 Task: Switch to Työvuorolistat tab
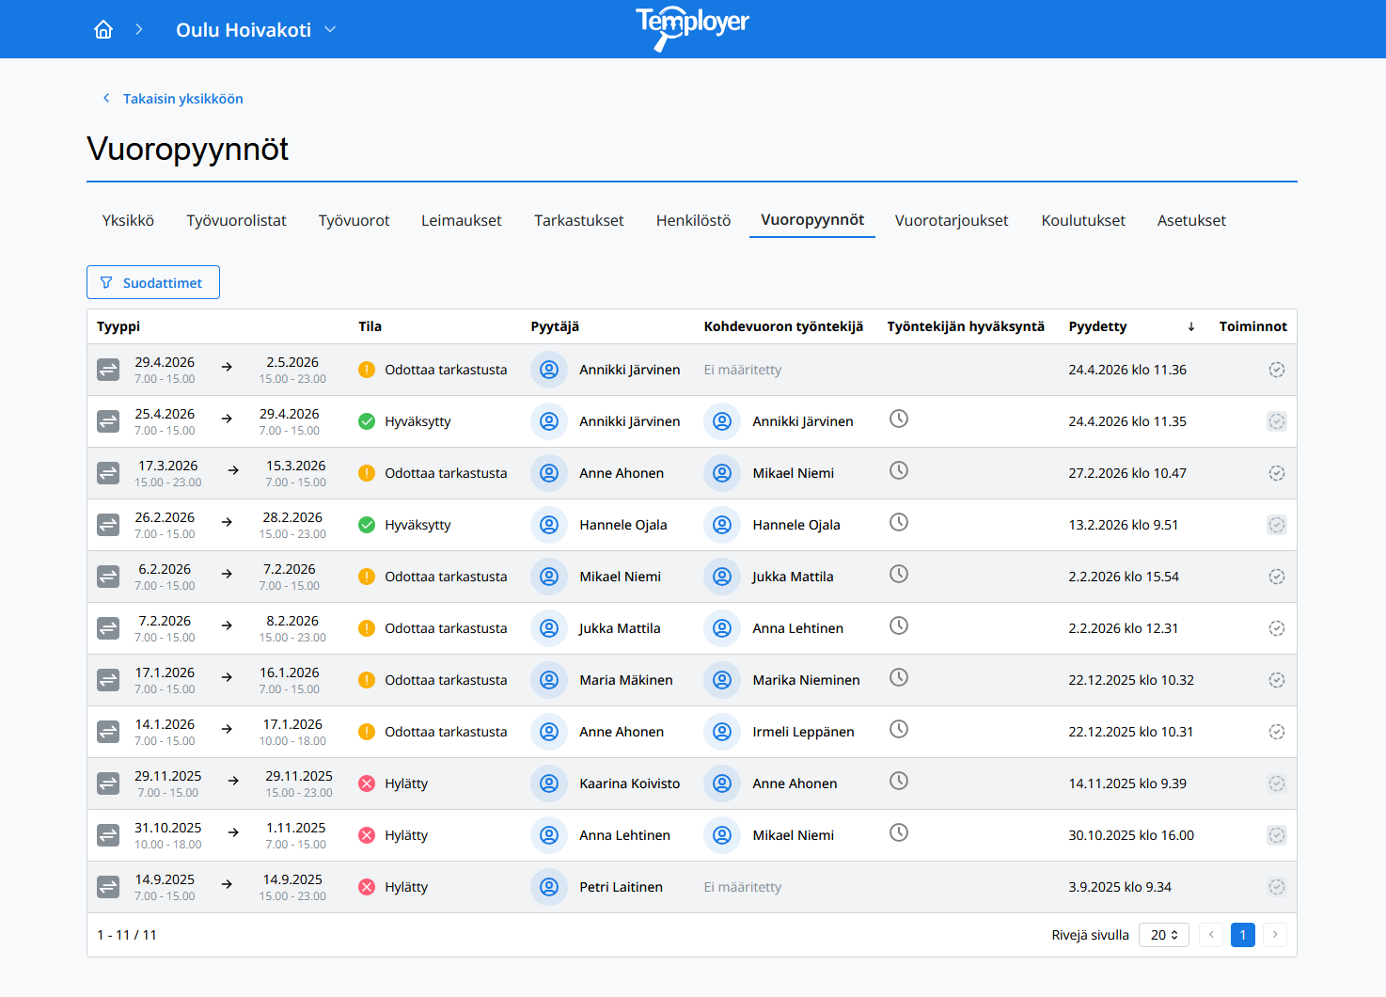pyautogui.click(x=236, y=220)
